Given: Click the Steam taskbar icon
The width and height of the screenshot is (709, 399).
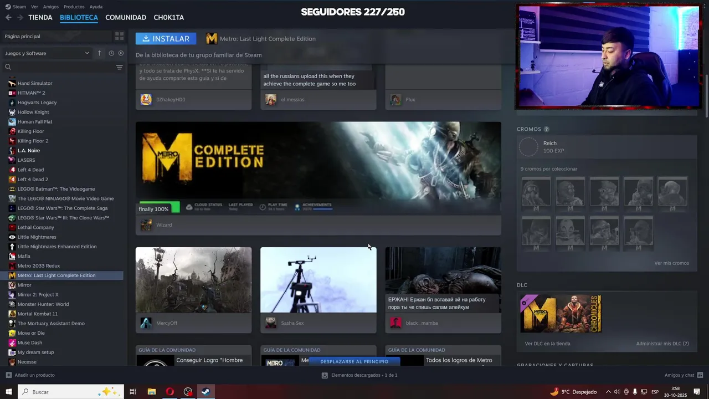Looking at the screenshot, I should tap(205, 392).
